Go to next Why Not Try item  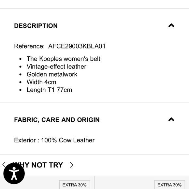[71, 165]
